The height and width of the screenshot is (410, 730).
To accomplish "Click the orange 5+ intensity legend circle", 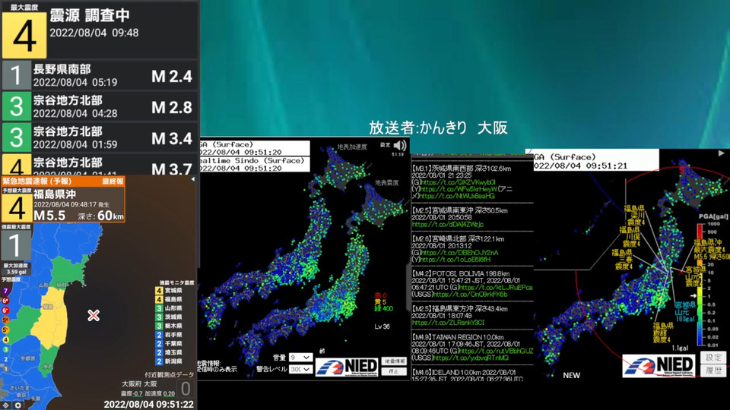I will click(5, 320).
